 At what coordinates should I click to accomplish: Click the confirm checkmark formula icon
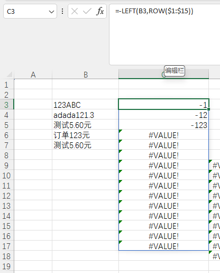87,12
